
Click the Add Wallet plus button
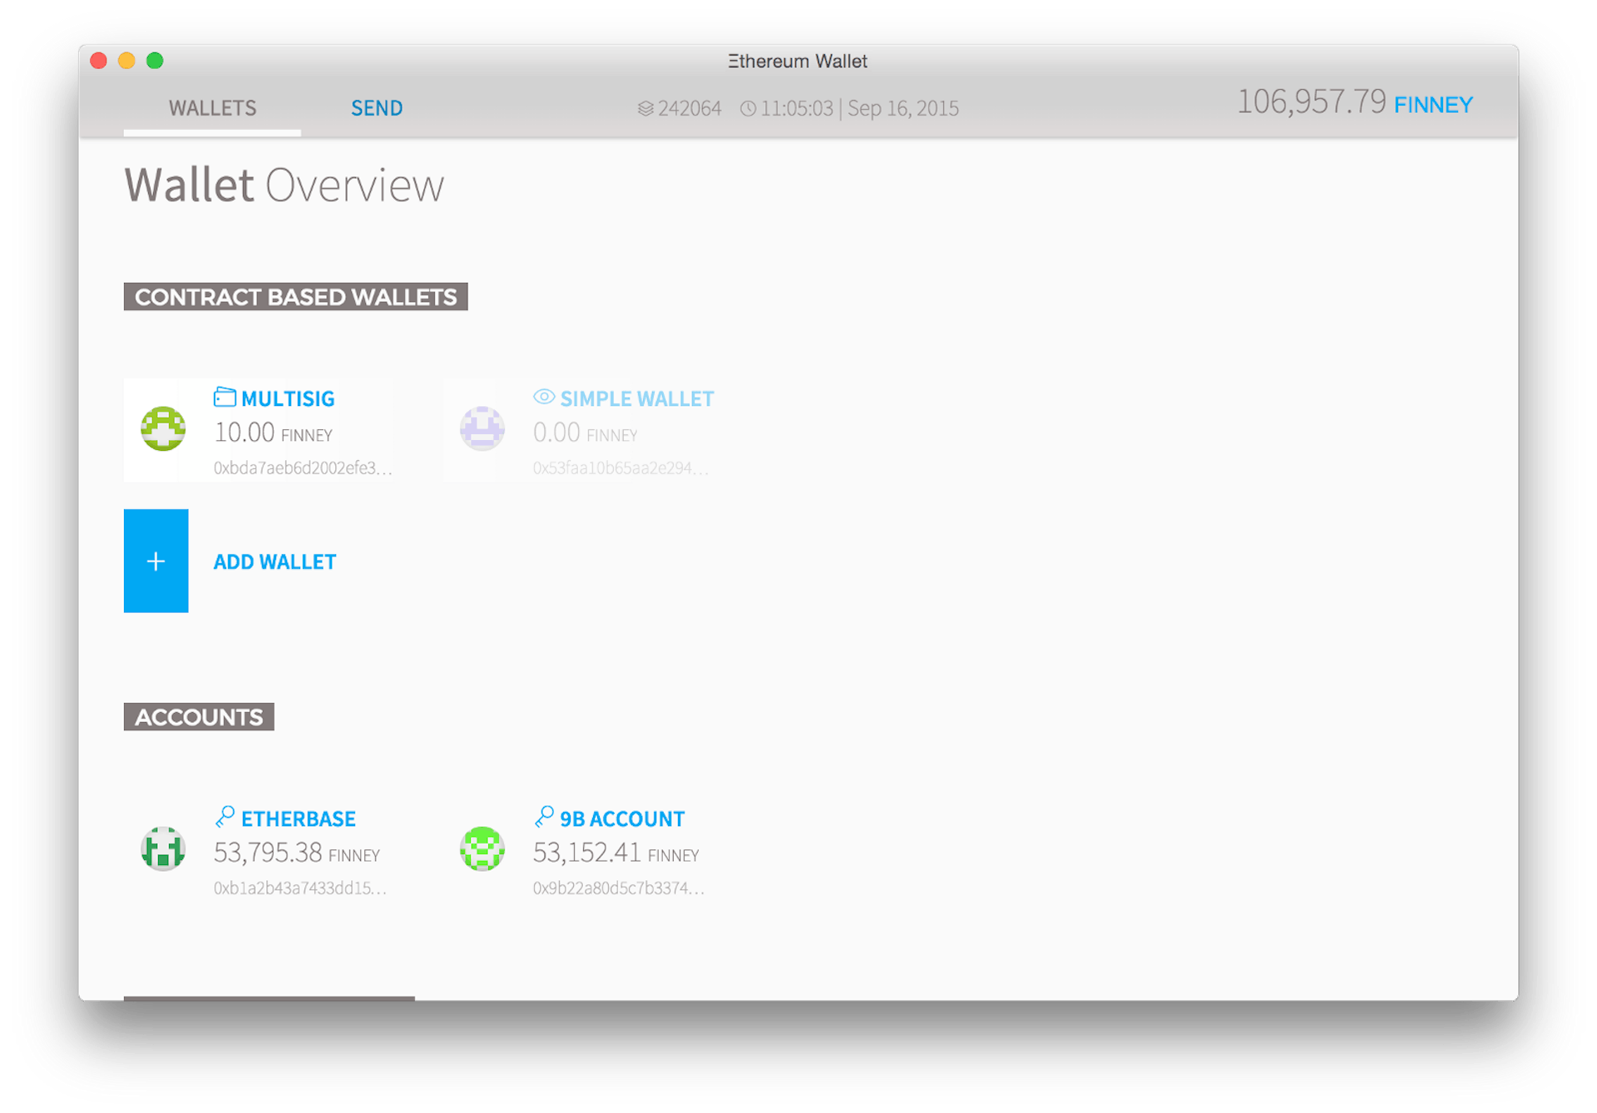(156, 561)
